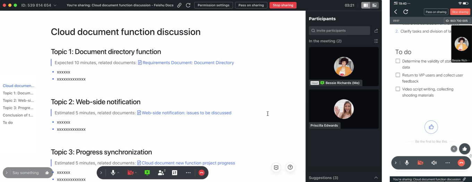472x182 pixels.
Task: Click red hang up button on desktop
Action: click(202, 173)
